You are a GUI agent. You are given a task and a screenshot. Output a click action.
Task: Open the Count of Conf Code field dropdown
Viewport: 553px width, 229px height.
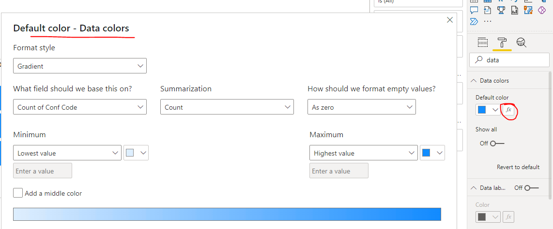(x=80, y=107)
